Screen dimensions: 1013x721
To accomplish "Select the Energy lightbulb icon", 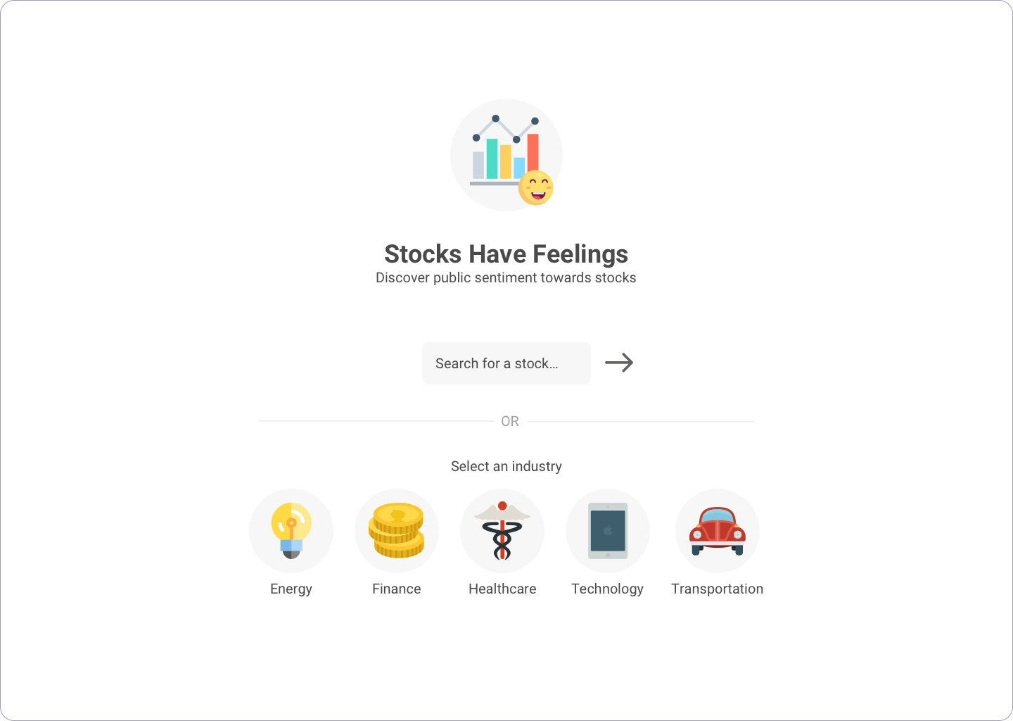I will click(x=291, y=531).
